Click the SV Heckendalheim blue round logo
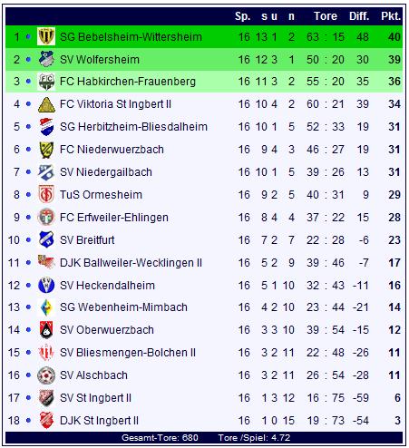409x448 pixels. coord(46,285)
